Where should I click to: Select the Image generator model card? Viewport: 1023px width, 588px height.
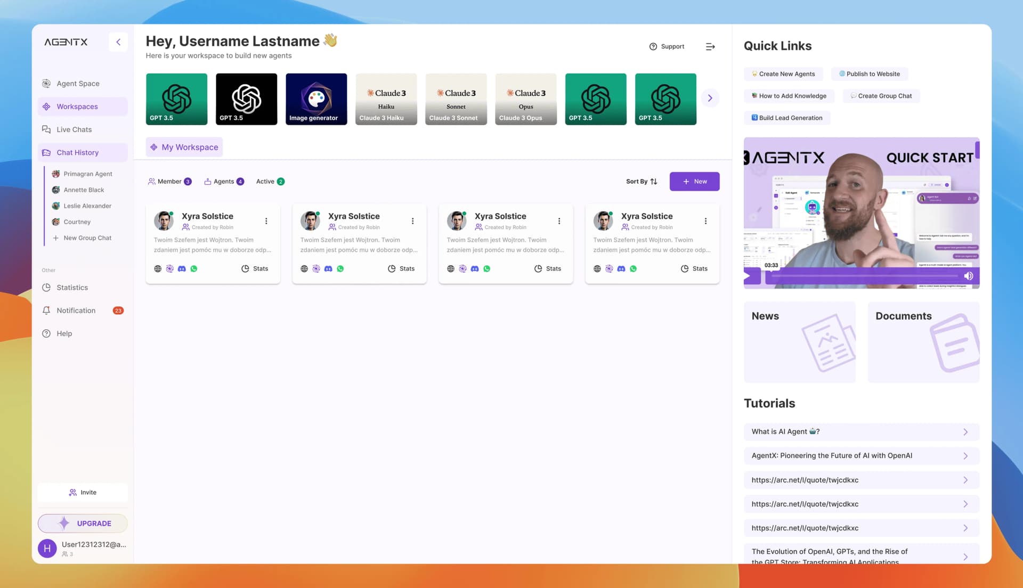(316, 99)
